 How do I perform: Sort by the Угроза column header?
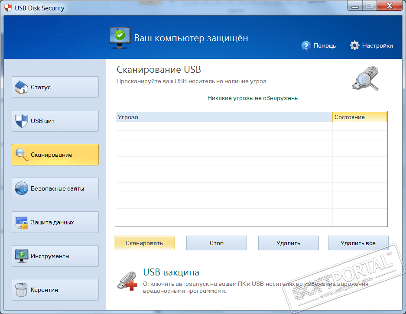click(x=224, y=117)
